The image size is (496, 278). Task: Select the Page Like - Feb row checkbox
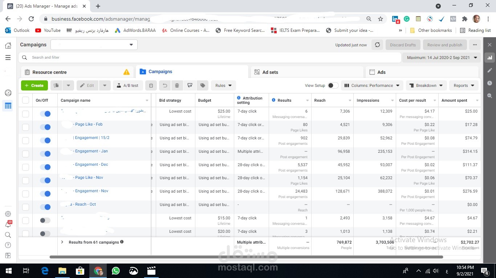point(25,127)
